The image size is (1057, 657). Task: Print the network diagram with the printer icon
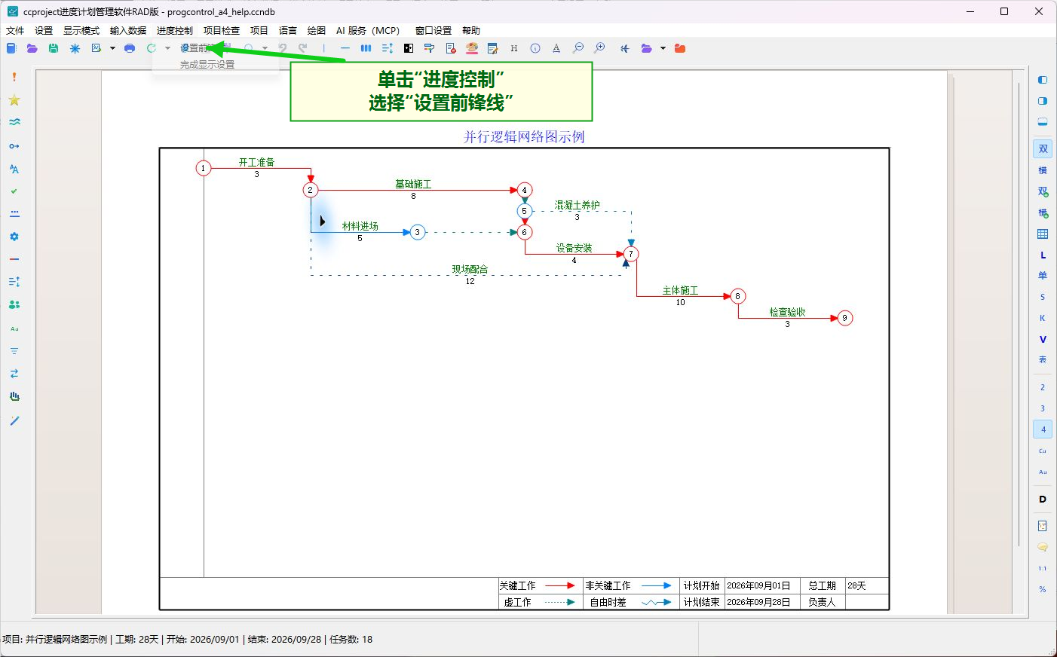[x=130, y=48]
